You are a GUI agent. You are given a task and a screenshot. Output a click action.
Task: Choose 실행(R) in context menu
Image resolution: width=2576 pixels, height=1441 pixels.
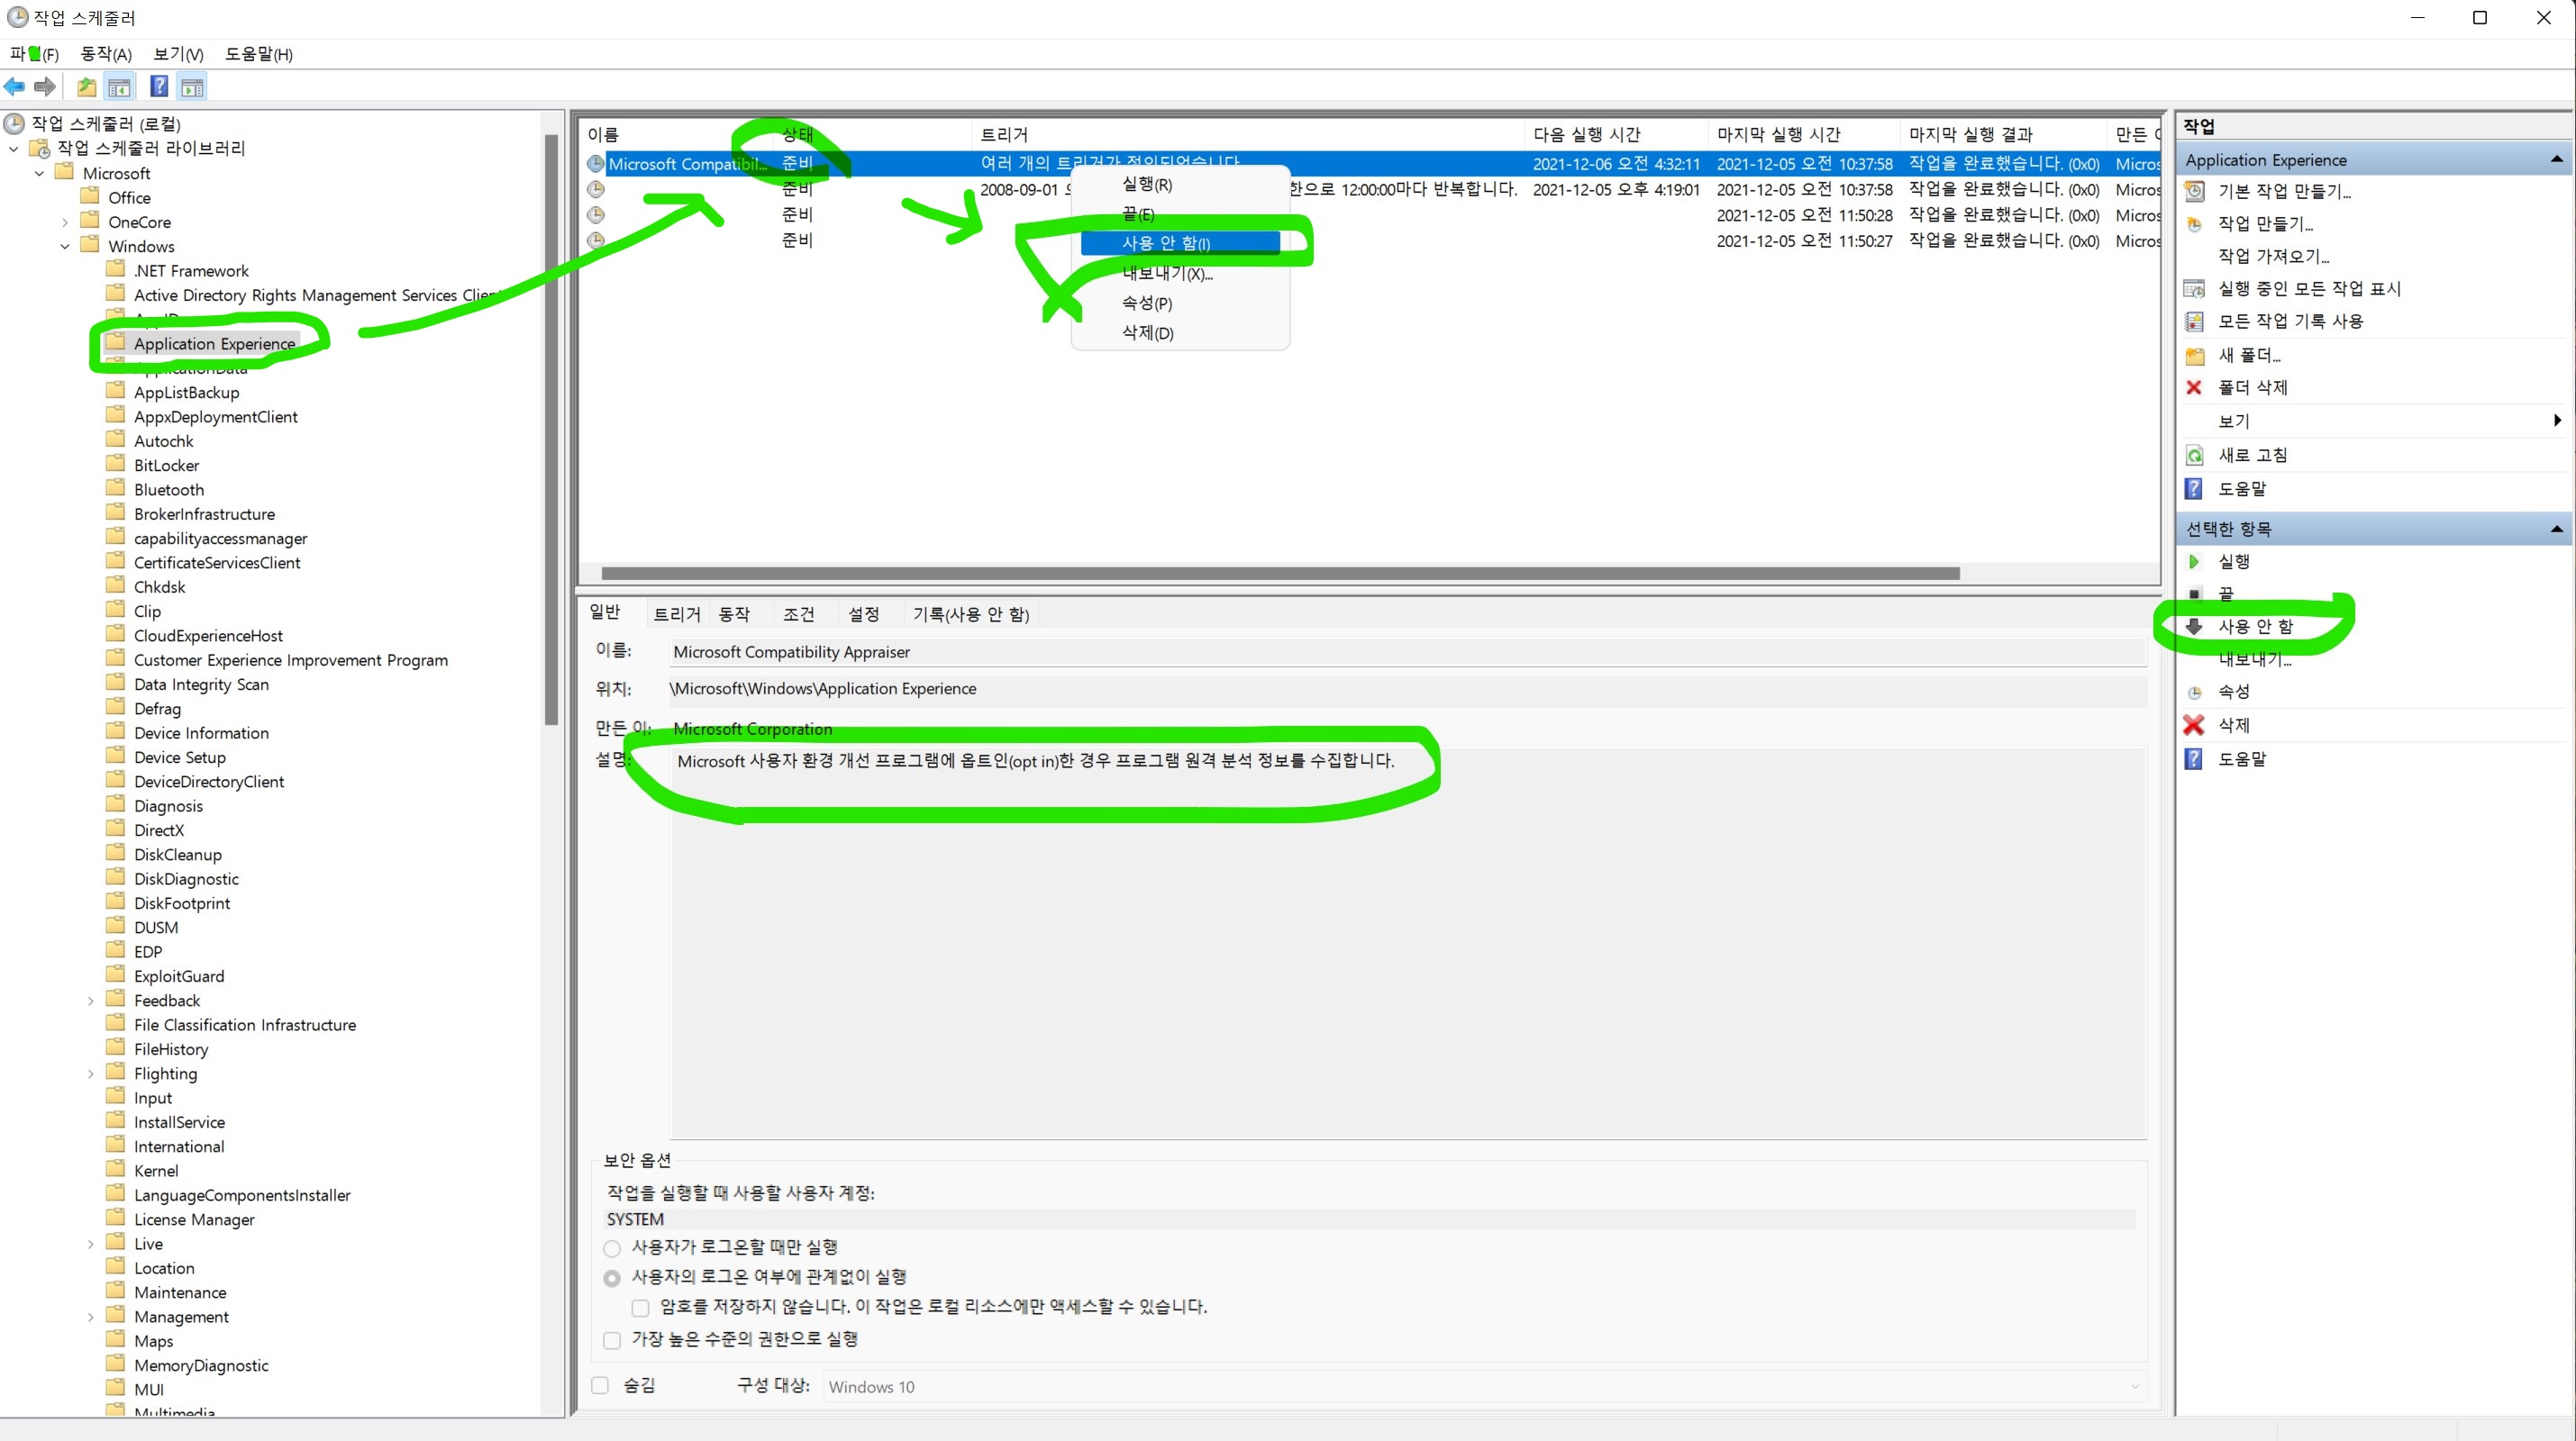coord(1180,184)
